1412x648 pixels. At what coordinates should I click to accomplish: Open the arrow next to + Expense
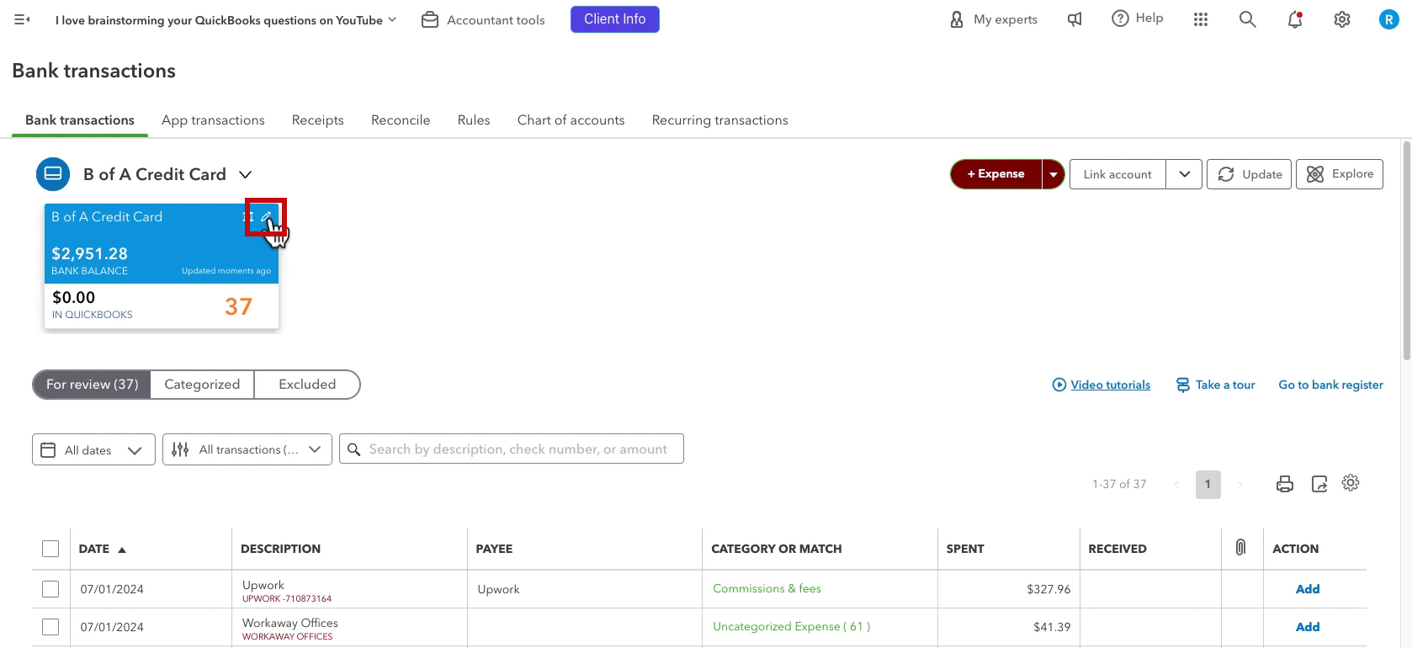pos(1053,174)
